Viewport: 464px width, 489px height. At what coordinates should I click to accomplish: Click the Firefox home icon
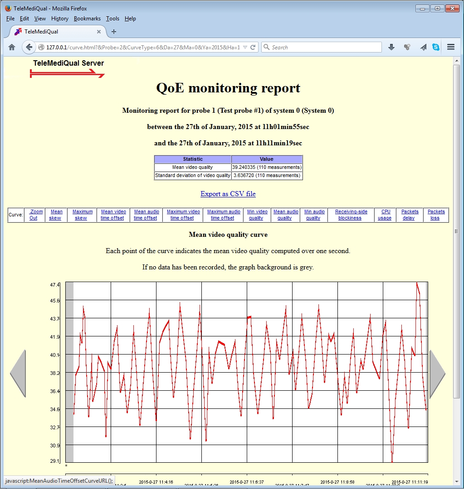(12, 47)
